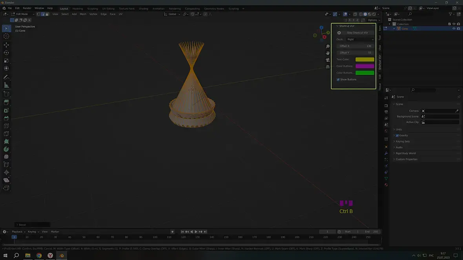Hide the Cone object in outliner
Viewport: 463px width, 260px height.
tap(454, 29)
